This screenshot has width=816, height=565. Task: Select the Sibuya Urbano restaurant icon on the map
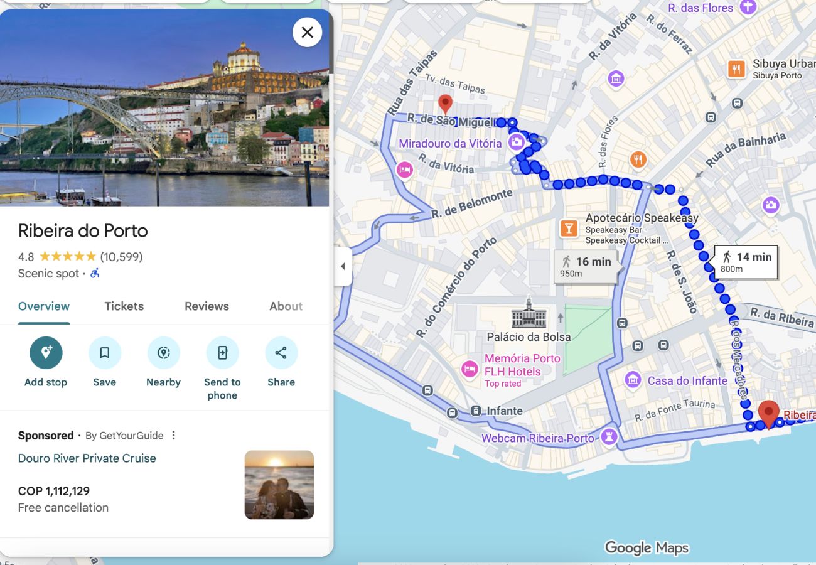coord(736,69)
